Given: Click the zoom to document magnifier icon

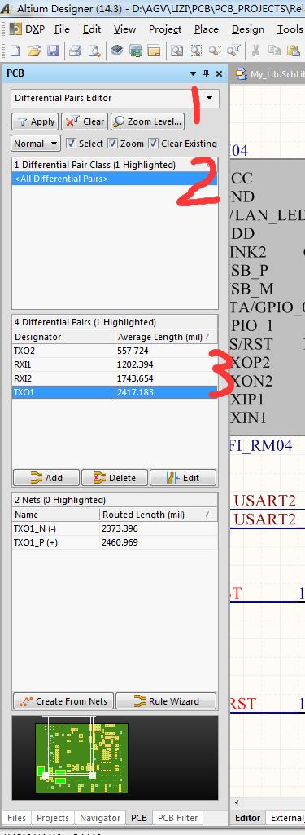Looking at the screenshot, I should [x=177, y=51].
